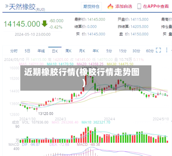This screenshot has height=156, width=172.
Task: Click the green down arrow price indicator
Action: click(44, 24)
